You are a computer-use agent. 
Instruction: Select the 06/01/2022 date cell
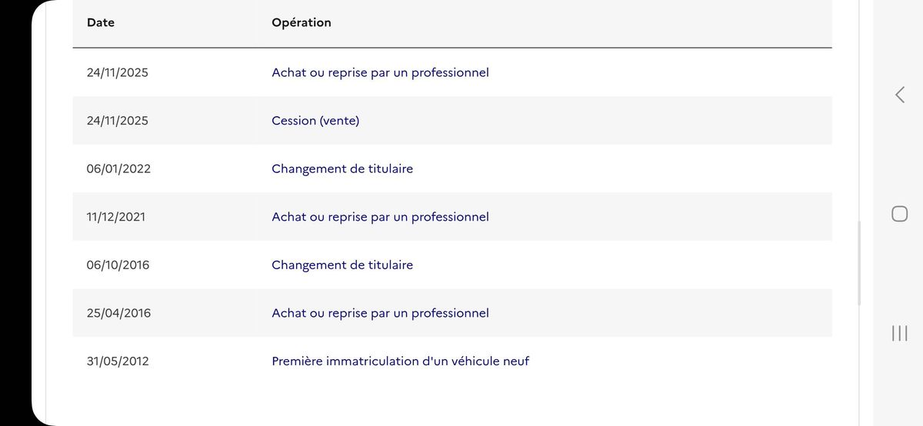118,169
